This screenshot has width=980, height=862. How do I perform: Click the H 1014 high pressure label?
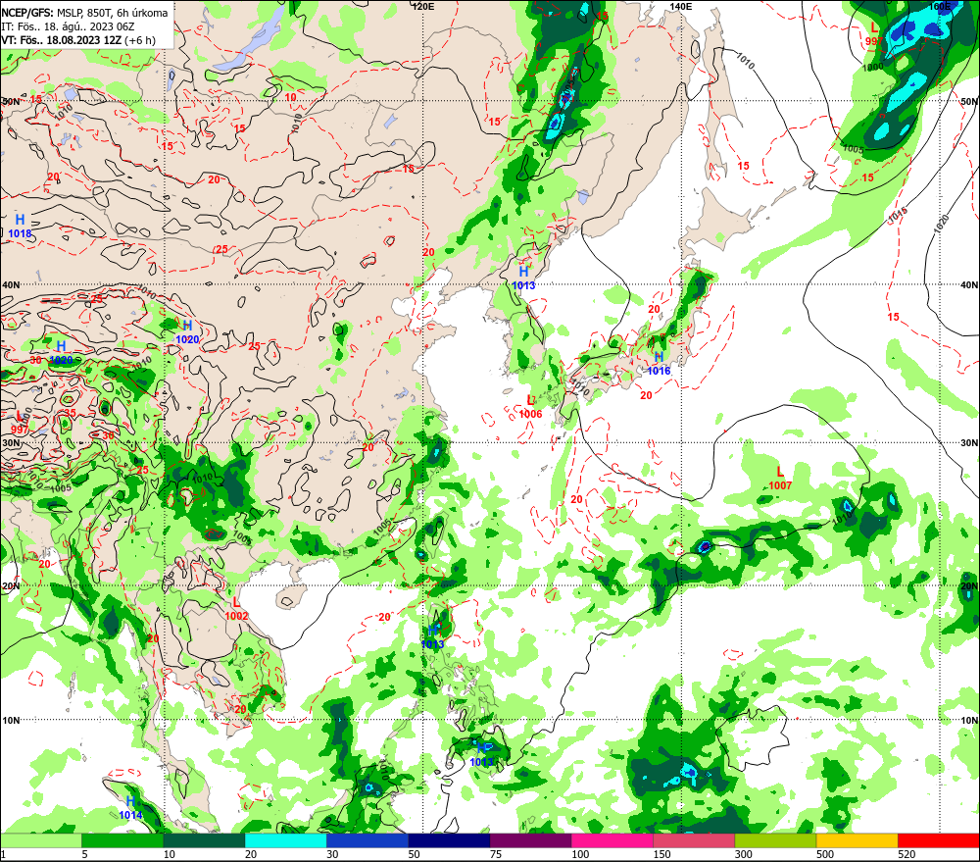coord(130,808)
